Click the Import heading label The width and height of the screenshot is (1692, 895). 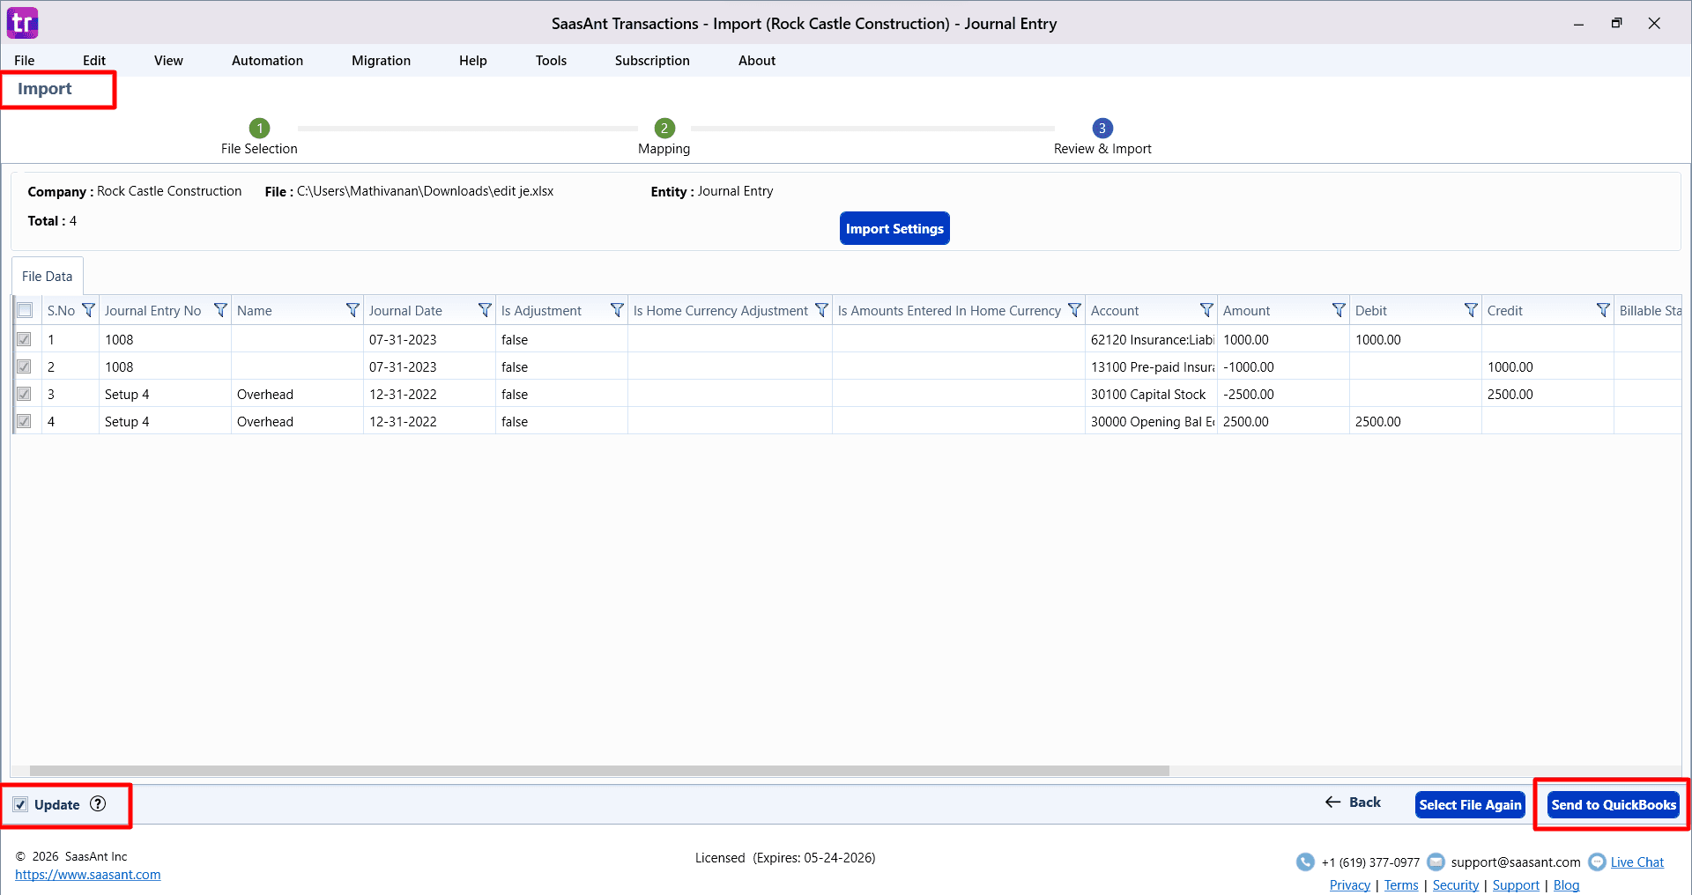click(x=45, y=89)
